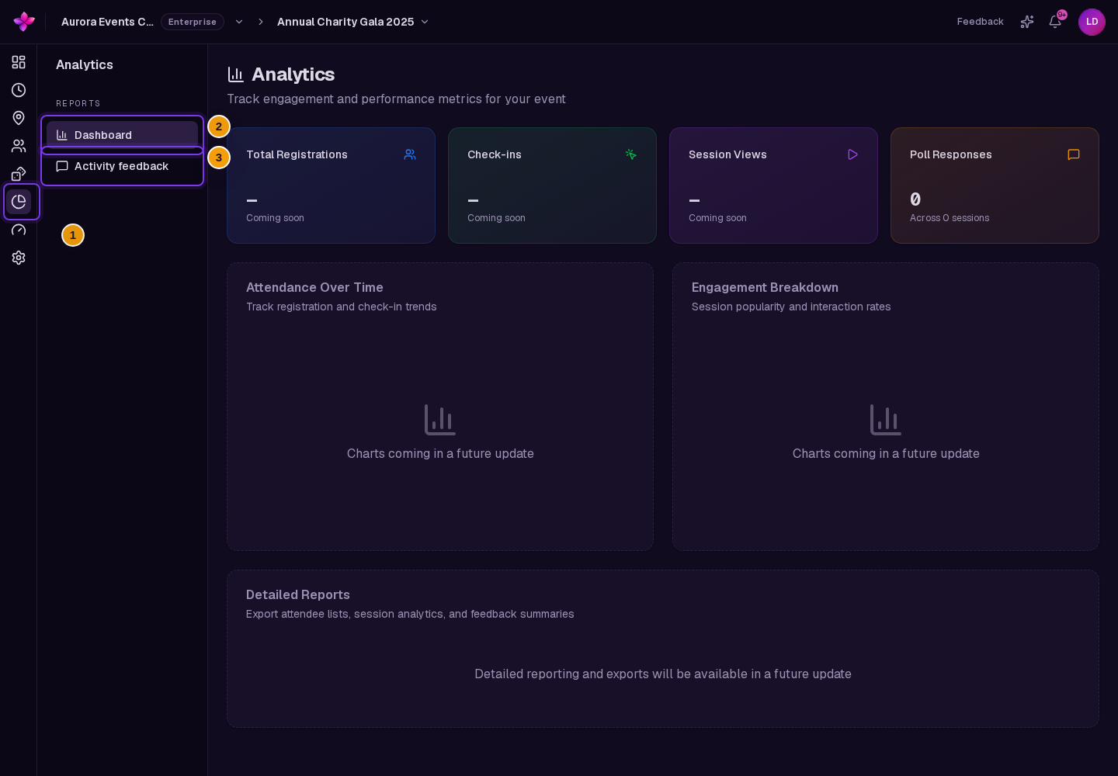Click the Detailed Reports heading
The height and width of the screenshot is (776, 1118).
tap(298, 594)
